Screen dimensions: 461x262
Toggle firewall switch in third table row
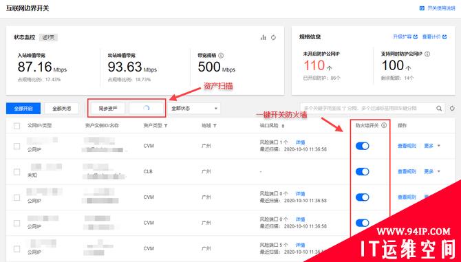pyautogui.click(x=362, y=197)
